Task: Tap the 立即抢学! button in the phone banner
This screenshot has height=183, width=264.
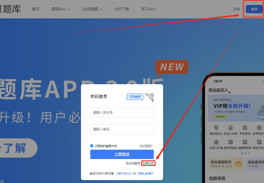Action: click(x=220, y=117)
